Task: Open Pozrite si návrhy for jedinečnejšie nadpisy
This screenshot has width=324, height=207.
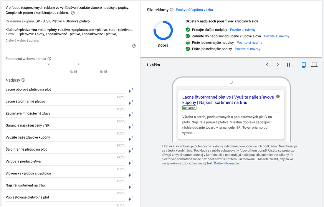Action: pyautogui.click(x=249, y=43)
